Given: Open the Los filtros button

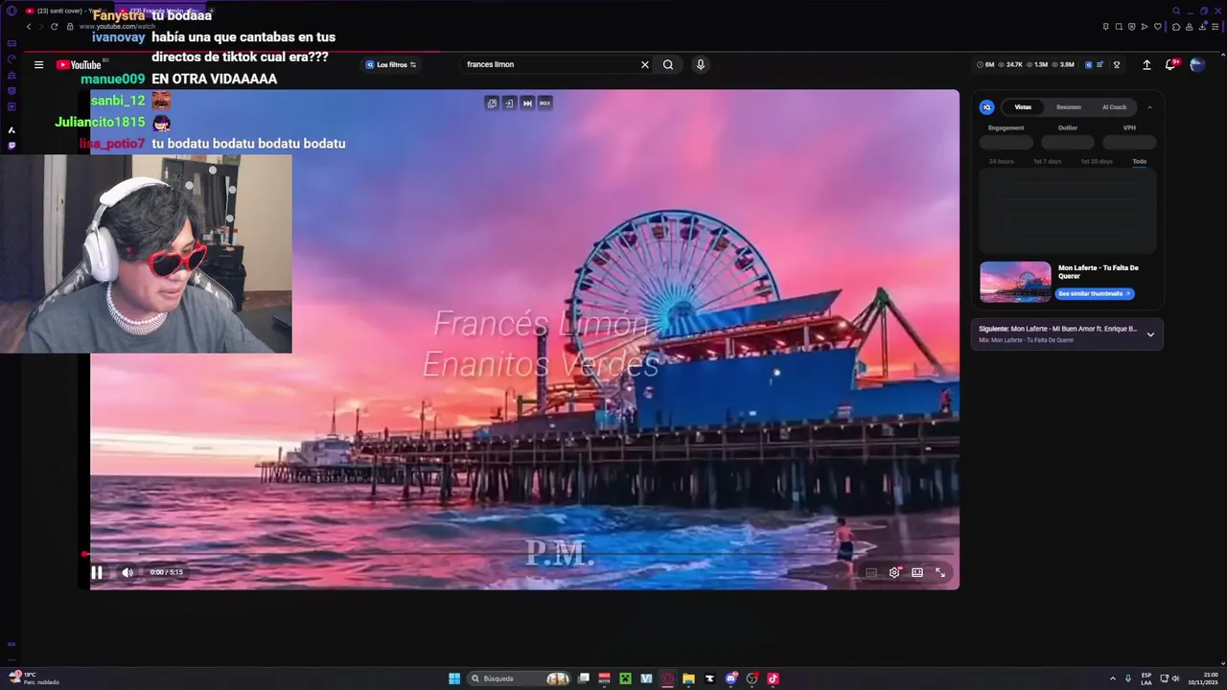Looking at the screenshot, I should (x=390, y=64).
